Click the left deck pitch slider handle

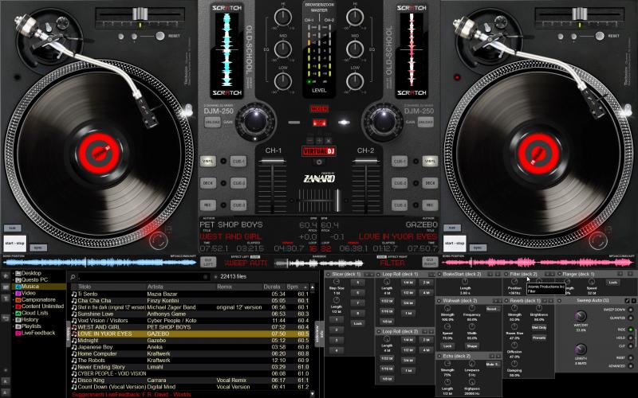[140, 14]
